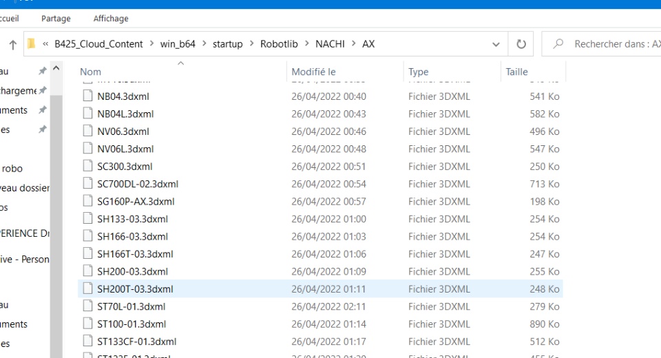This screenshot has height=358, width=661.
Task: Click date 26/04/2022 02:11 cell
Action: 328,306
